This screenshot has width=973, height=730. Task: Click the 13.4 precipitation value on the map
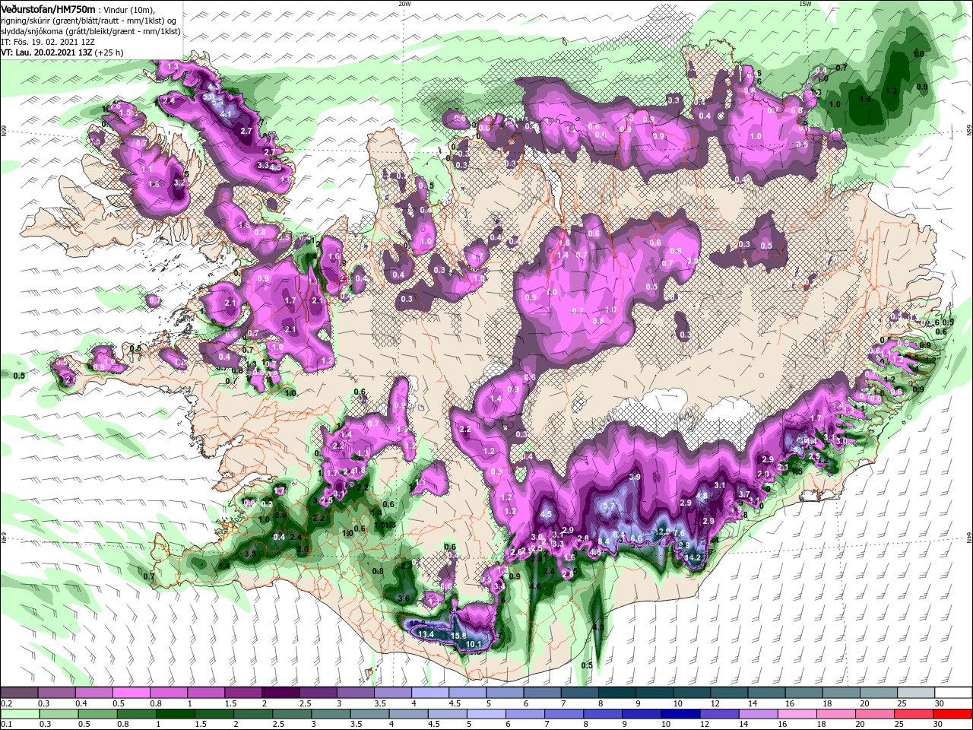coord(425,634)
